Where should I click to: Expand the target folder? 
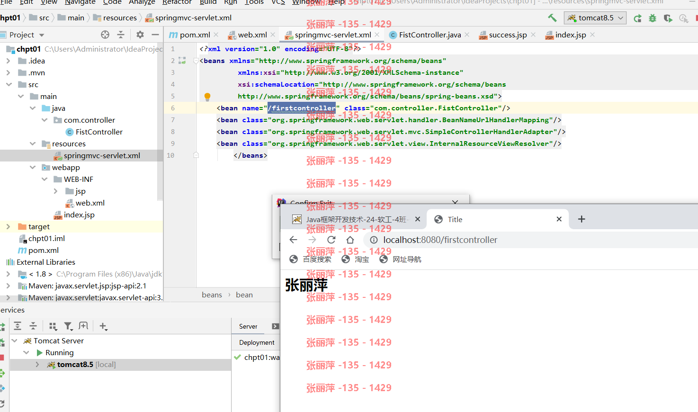8,226
